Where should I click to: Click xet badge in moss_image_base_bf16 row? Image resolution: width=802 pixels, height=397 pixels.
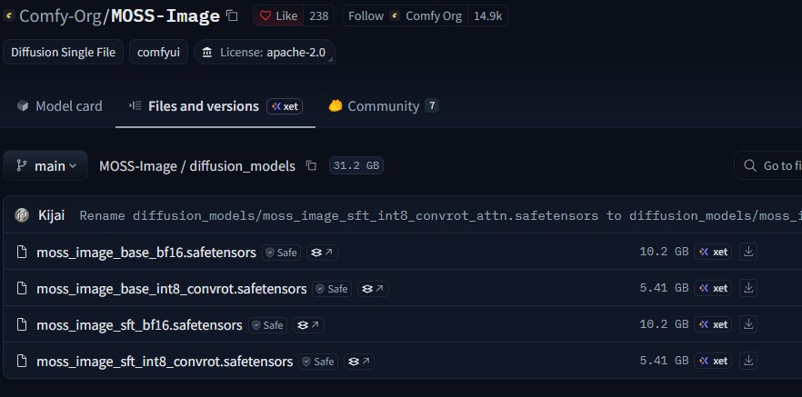click(x=713, y=252)
